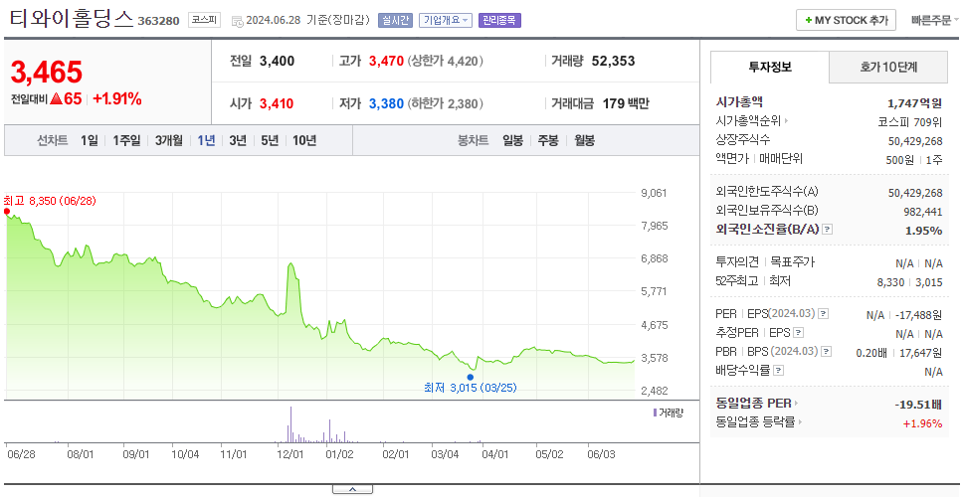The height and width of the screenshot is (497, 963).
Task: Click the 12/01 volume spike bar
Action: (x=290, y=424)
